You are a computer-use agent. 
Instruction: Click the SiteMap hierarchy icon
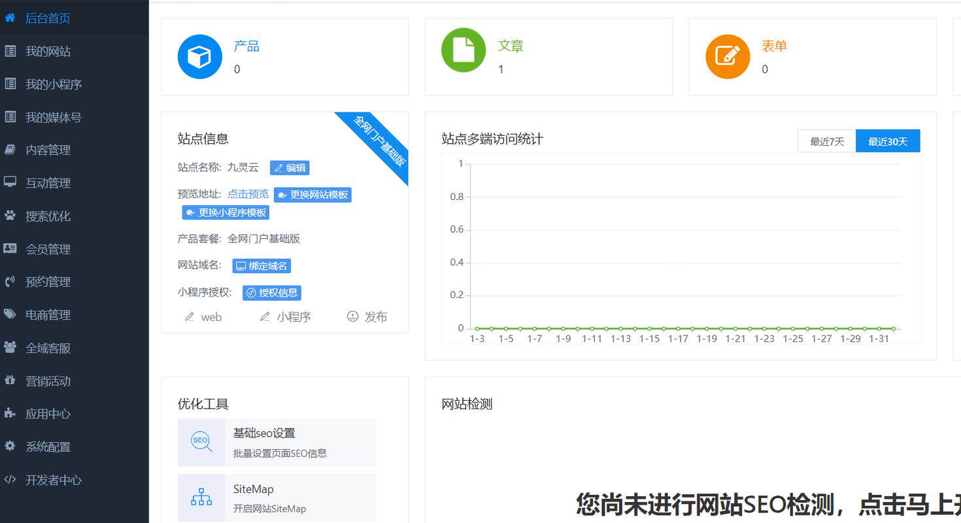(201, 498)
